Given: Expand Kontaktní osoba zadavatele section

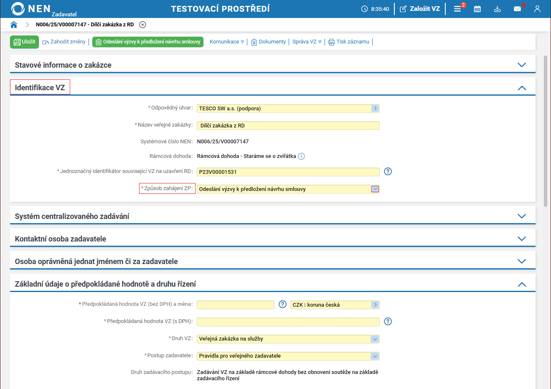Looking at the screenshot, I should pyautogui.click(x=521, y=239).
